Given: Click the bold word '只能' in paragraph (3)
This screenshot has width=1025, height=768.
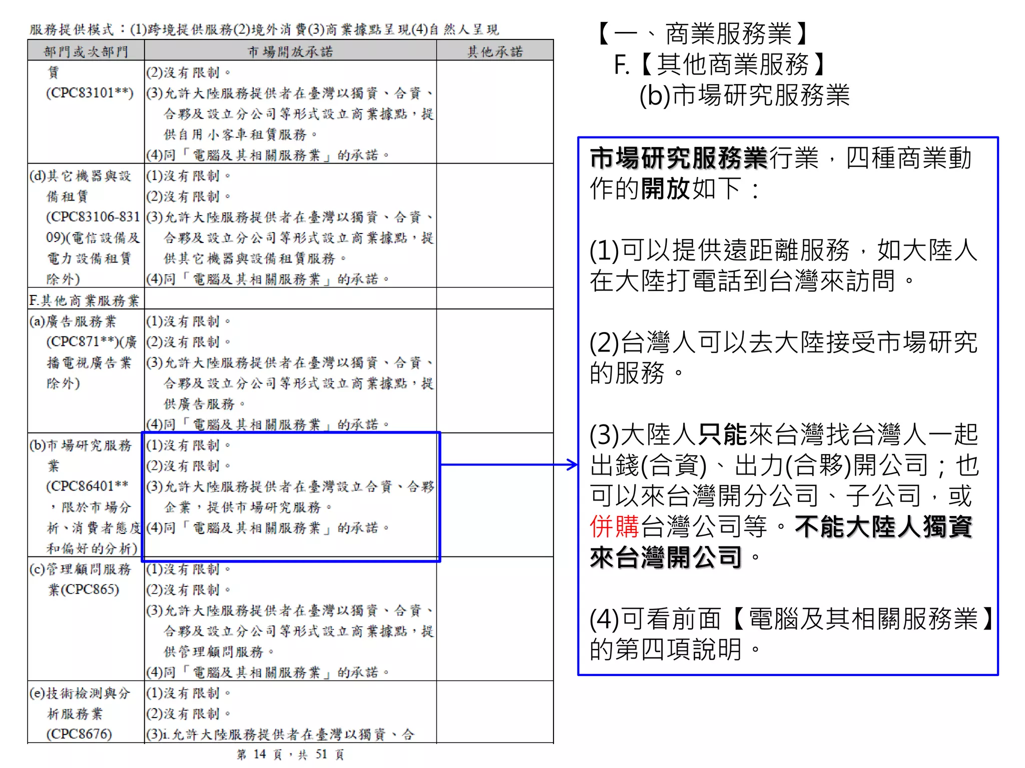Looking at the screenshot, I should coord(722,434).
